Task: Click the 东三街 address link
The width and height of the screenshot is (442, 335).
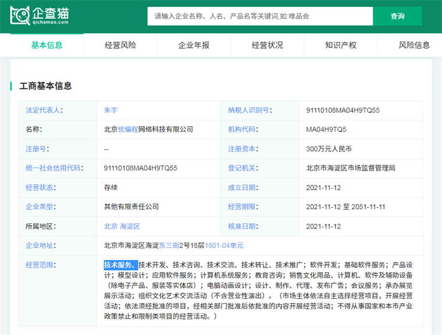Action: [169, 245]
